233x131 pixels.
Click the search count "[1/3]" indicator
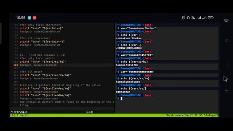tap(90, 112)
